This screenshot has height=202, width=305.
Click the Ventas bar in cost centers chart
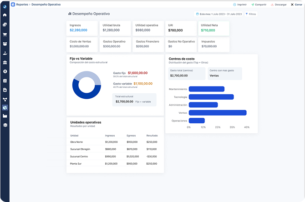pyautogui.click(x=217, y=112)
